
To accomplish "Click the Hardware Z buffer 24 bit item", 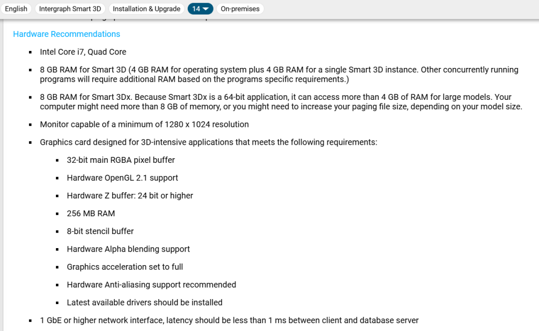I will (130, 196).
